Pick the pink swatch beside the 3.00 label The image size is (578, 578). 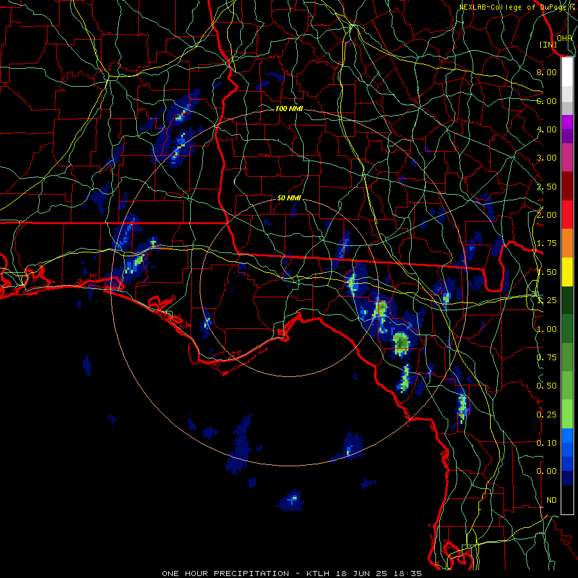coord(567,157)
